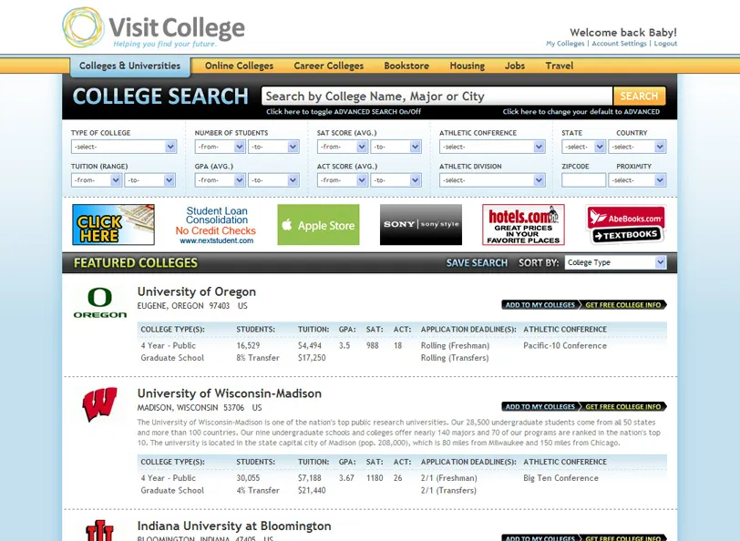Open Sort By College Type dropdown
Viewport: 740px width, 541px height.
point(615,262)
